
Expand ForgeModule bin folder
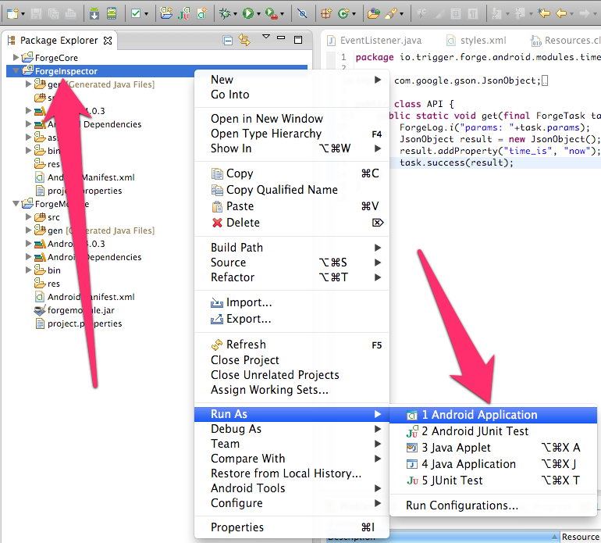click(x=28, y=270)
